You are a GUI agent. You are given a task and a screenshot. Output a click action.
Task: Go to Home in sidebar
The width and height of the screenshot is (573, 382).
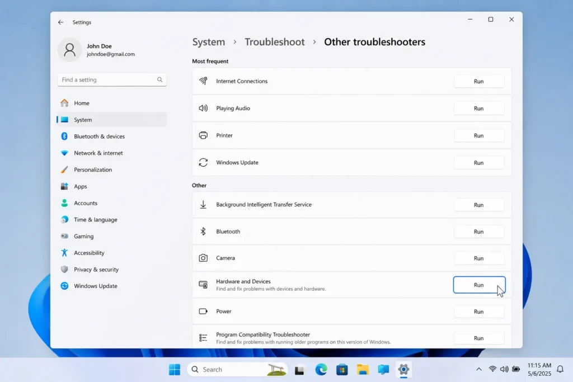coord(112,103)
